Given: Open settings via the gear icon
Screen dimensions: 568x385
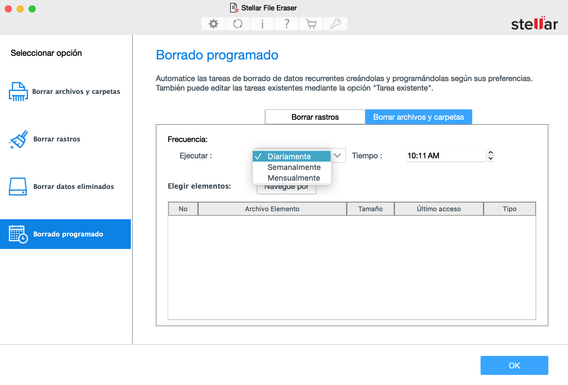Looking at the screenshot, I should (x=213, y=24).
